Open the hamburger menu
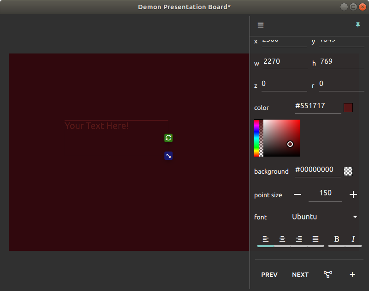The height and width of the screenshot is (291, 369). pyautogui.click(x=261, y=25)
